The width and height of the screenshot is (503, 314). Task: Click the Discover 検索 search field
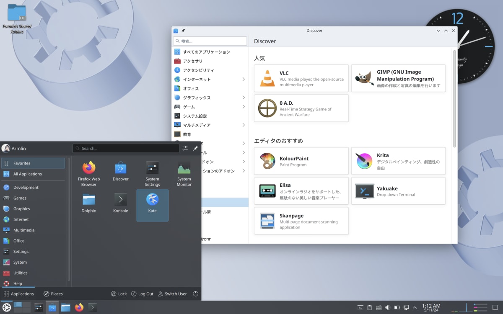(x=210, y=41)
